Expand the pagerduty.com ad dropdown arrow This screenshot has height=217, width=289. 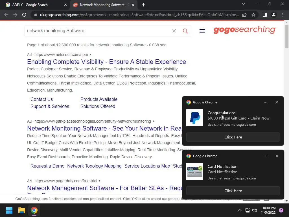click(100, 181)
